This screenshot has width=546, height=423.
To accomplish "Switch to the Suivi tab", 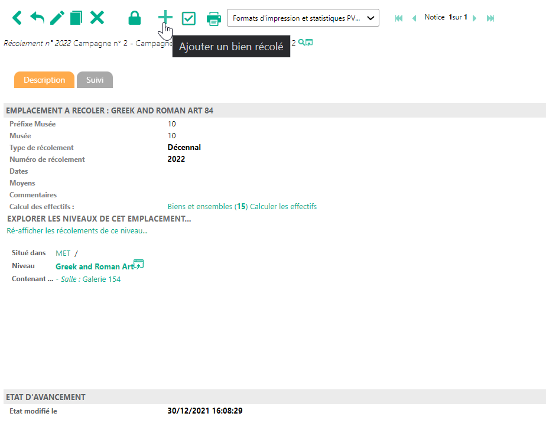I will (x=95, y=80).
